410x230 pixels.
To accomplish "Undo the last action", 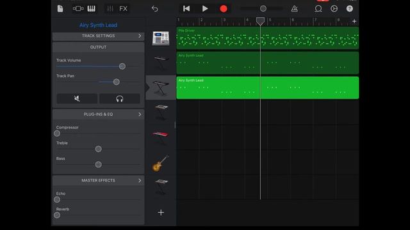I will [x=155, y=8].
